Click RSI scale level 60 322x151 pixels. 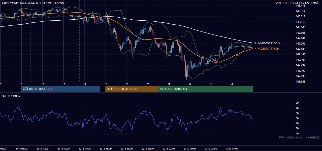click(x=297, y=113)
